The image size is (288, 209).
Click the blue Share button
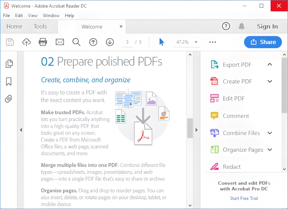tap(263, 42)
